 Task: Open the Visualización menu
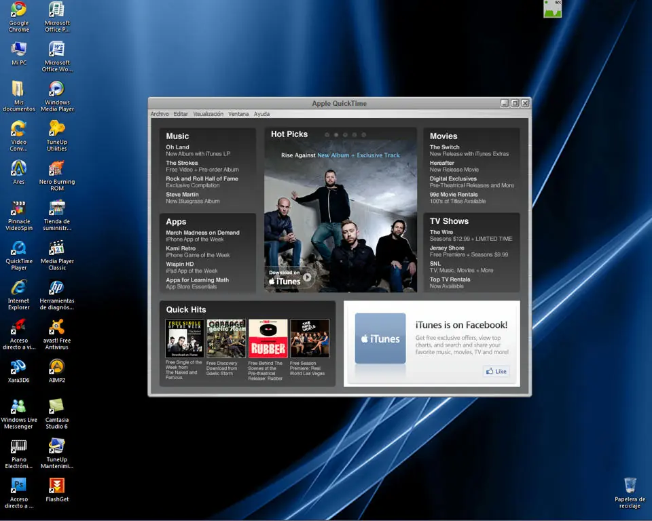coord(208,114)
